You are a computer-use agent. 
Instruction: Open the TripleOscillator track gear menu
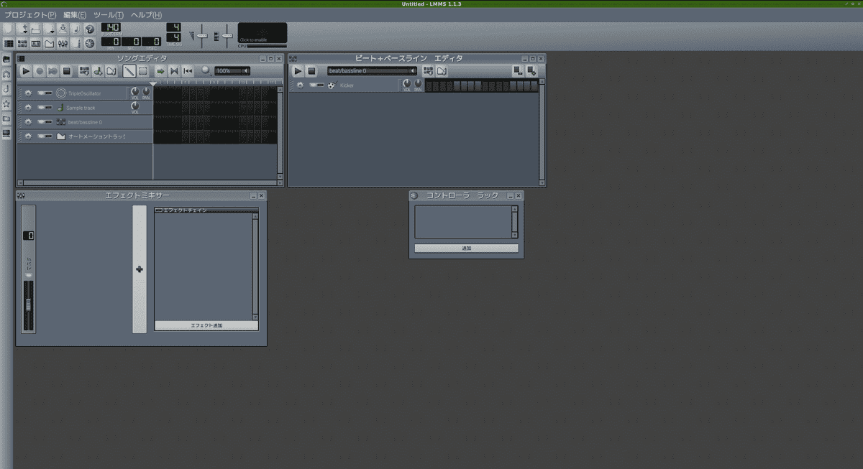pyautogui.click(x=28, y=93)
